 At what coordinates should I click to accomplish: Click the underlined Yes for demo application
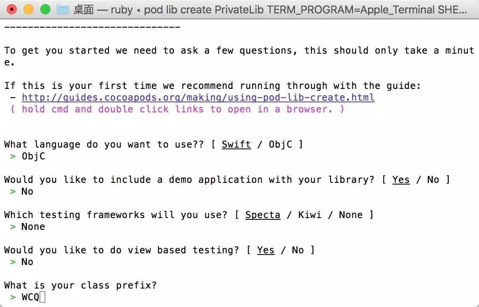(x=401, y=180)
